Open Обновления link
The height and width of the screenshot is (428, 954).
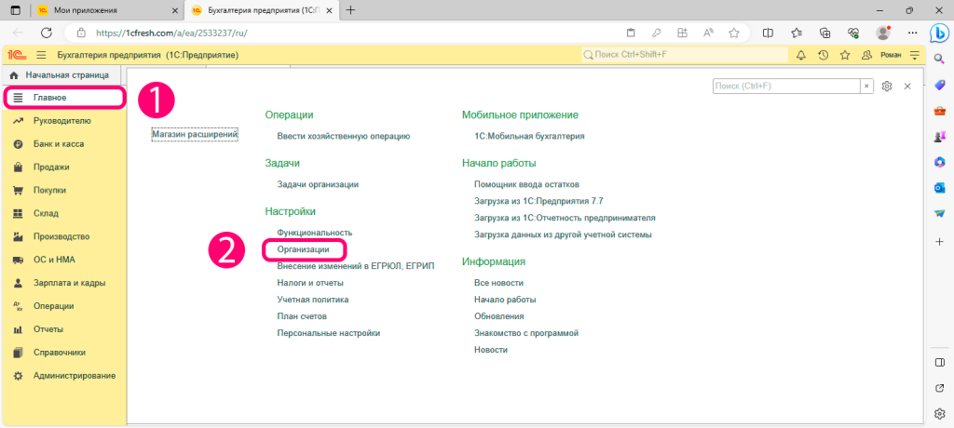click(499, 316)
